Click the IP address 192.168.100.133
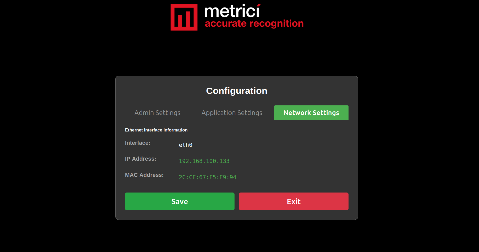Viewport: 479px width, 252px height. click(x=204, y=161)
